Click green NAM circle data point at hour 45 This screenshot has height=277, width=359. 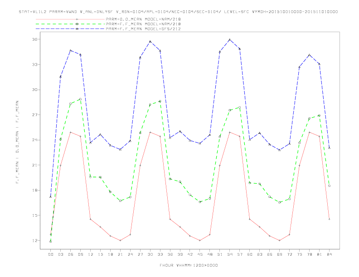(200, 202)
